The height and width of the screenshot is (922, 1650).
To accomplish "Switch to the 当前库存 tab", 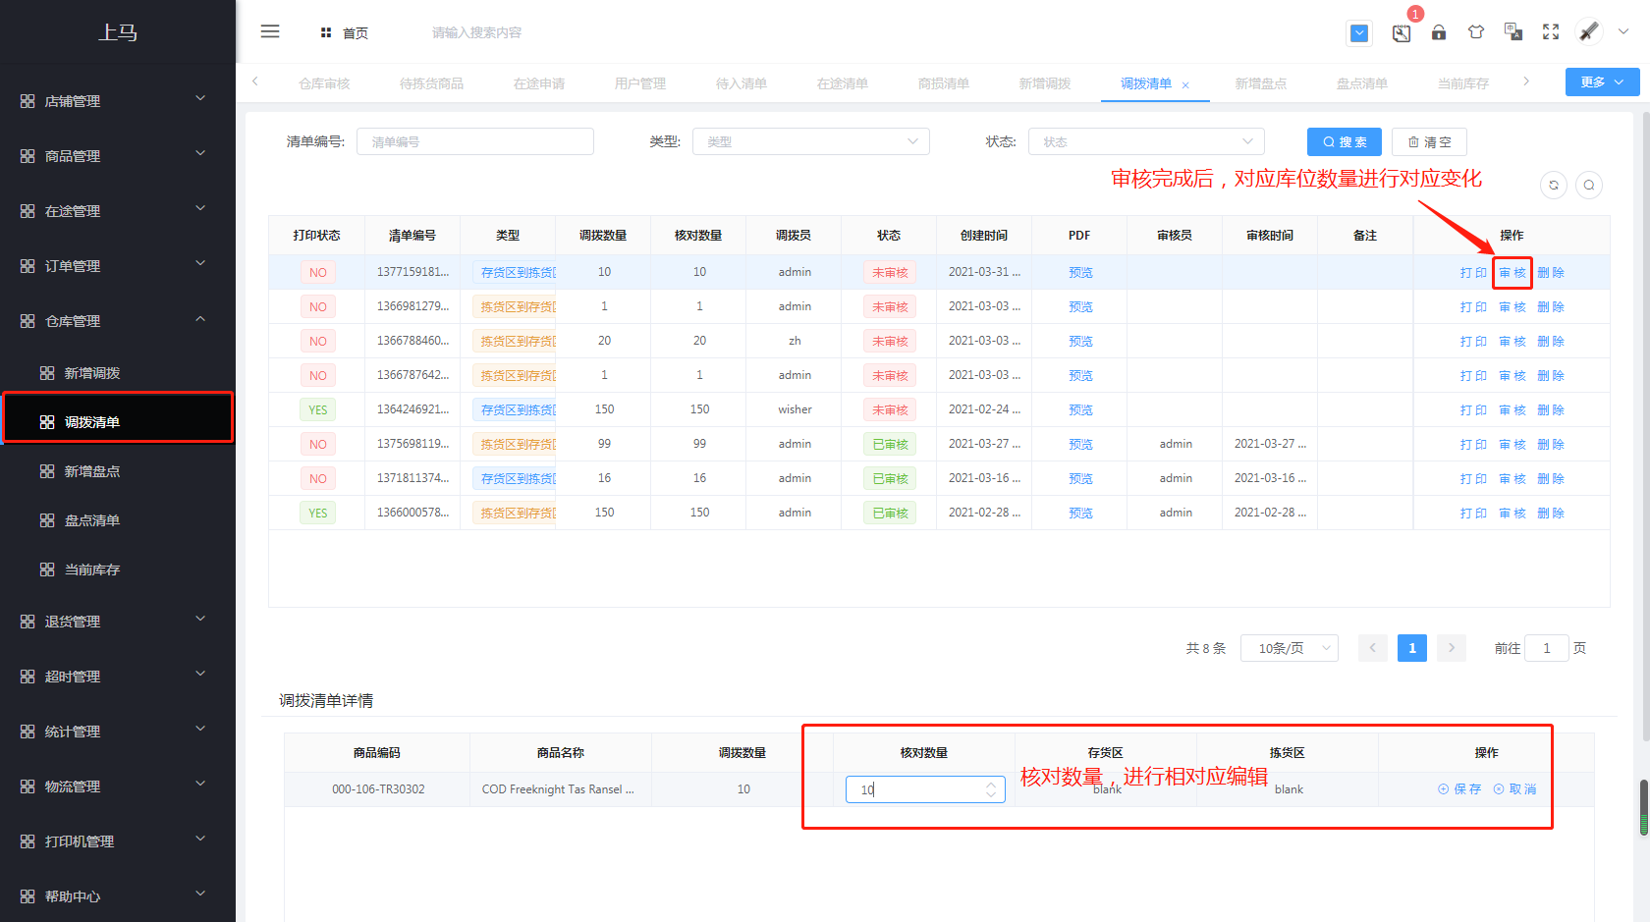I will coord(1463,83).
